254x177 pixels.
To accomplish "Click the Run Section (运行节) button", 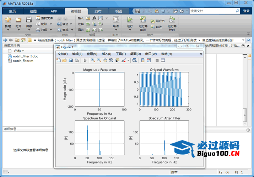I will click(x=157, y=21).
